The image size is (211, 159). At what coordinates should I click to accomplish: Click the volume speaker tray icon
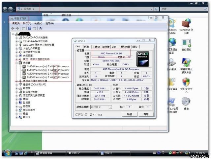(x=190, y=153)
